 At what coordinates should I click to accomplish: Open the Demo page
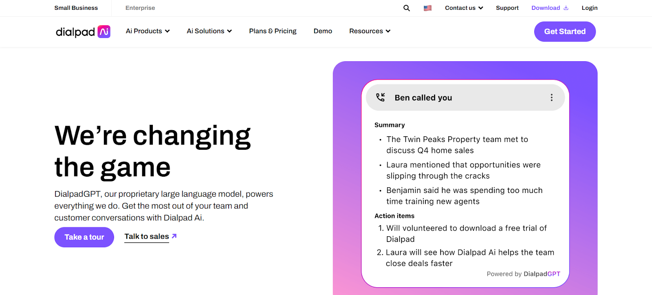(323, 31)
